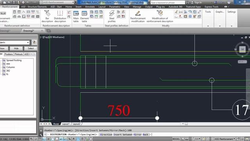This screenshot has width=250, height=141.
Task: Expand the Graphi... panel dropdown
Action: tap(220, 26)
